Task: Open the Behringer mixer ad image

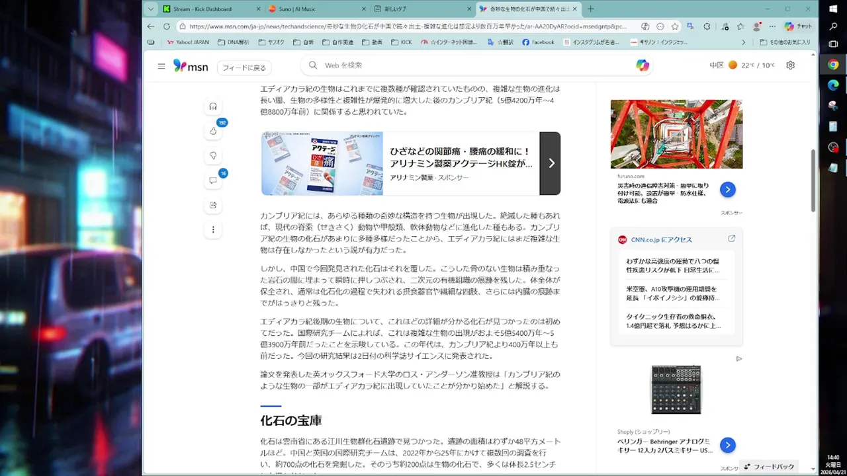Action: coord(676,390)
